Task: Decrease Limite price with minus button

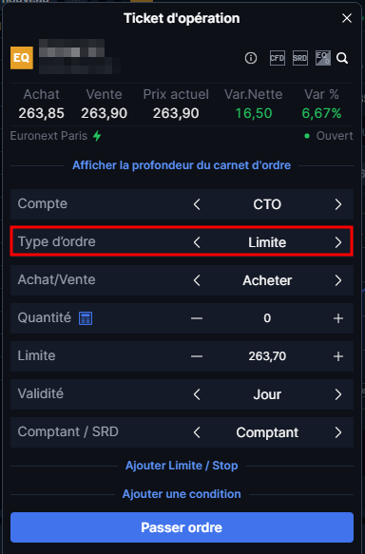Action: click(x=197, y=356)
